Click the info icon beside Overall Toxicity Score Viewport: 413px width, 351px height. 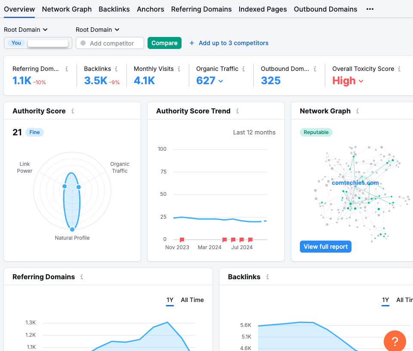[x=399, y=69]
